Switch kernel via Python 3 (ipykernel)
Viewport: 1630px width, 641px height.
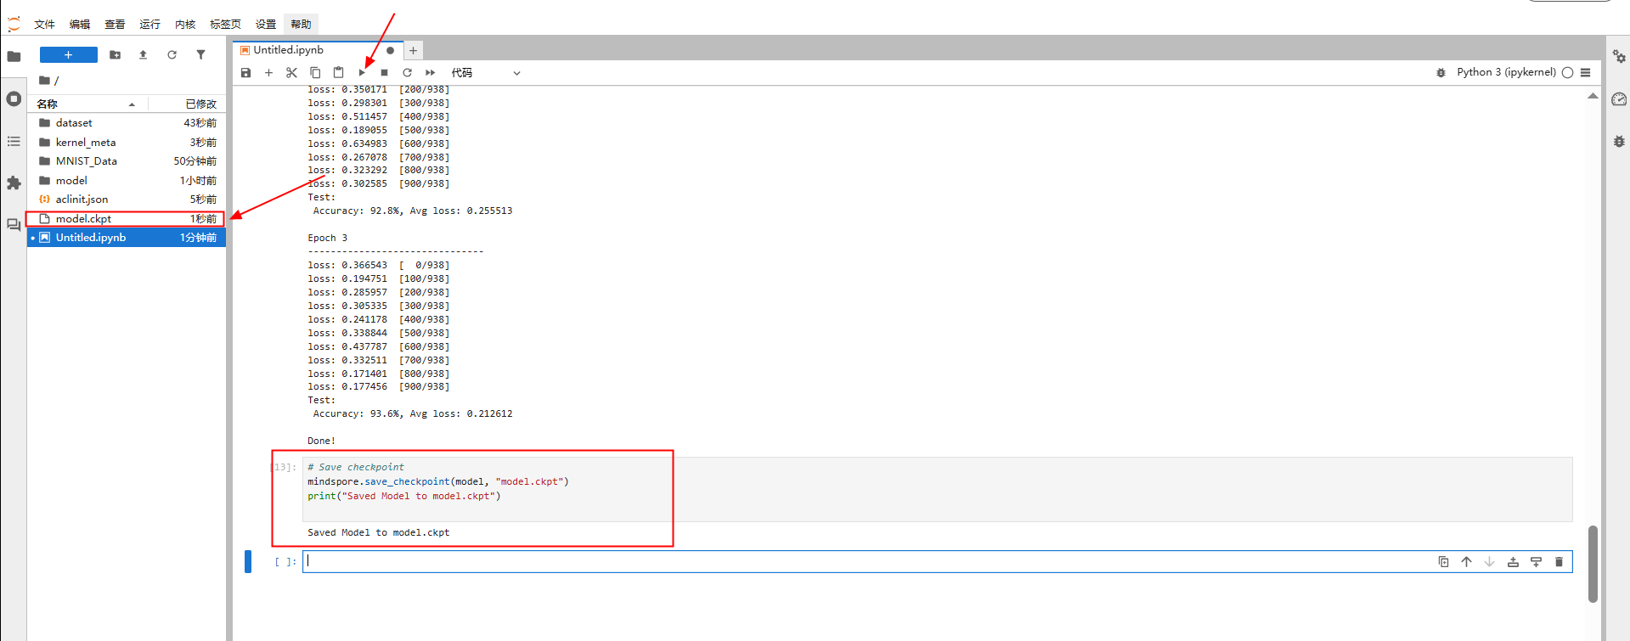point(1506,72)
